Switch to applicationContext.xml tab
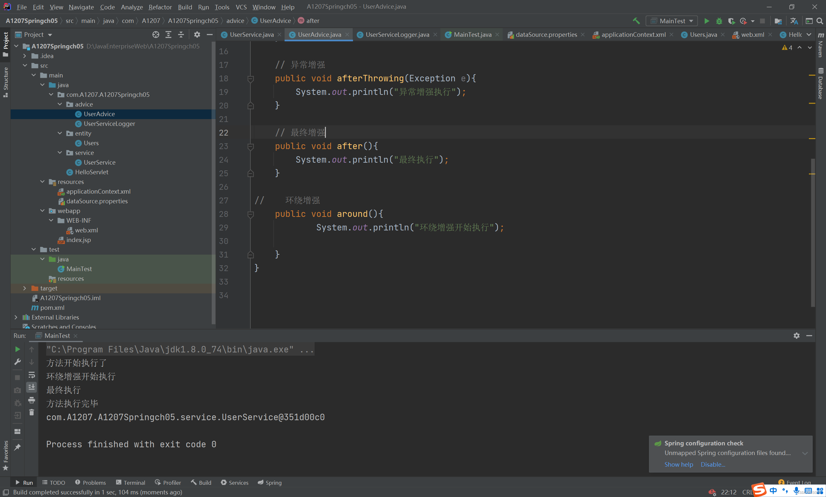 [x=633, y=35]
